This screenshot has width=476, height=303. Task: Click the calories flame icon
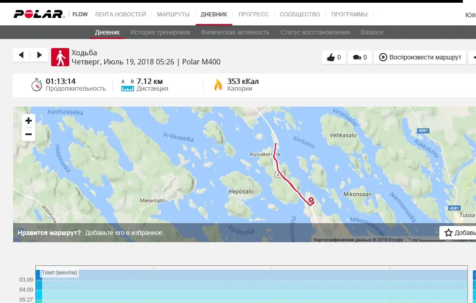(218, 85)
